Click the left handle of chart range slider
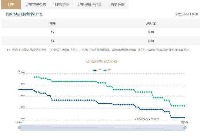 point(19,128)
